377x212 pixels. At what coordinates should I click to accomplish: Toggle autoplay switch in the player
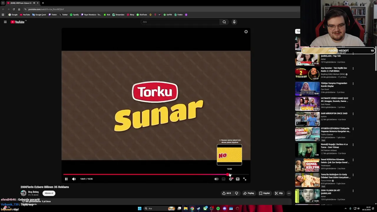tap(216, 179)
